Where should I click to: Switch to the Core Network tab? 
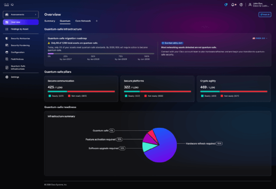click(x=83, y=21)
